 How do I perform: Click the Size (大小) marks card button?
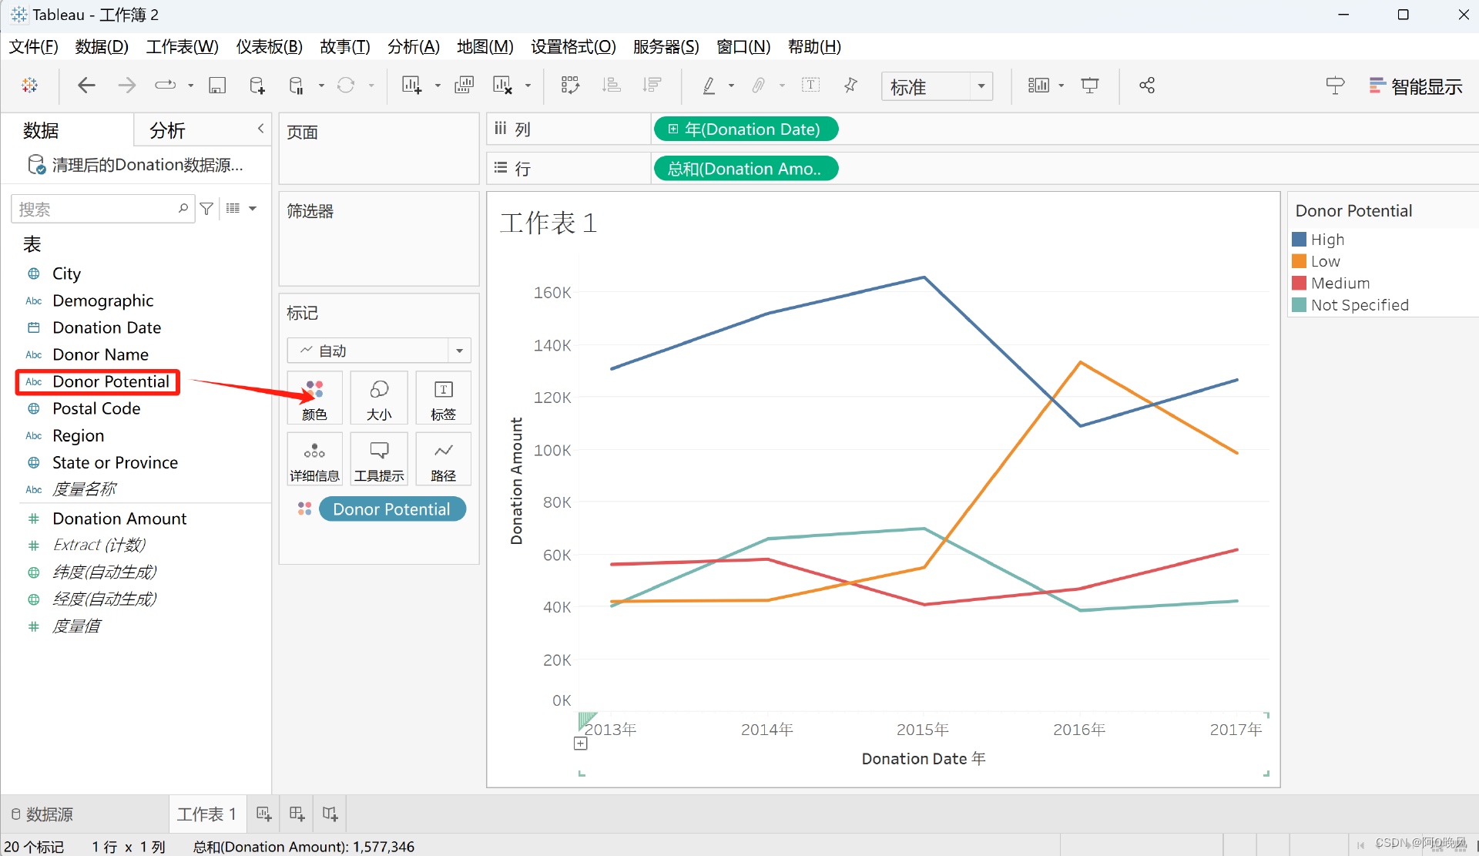[378, 398]
